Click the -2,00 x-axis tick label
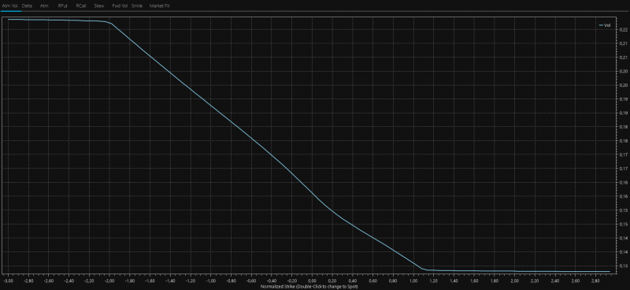The image size is (630, 290). point(109,281)
